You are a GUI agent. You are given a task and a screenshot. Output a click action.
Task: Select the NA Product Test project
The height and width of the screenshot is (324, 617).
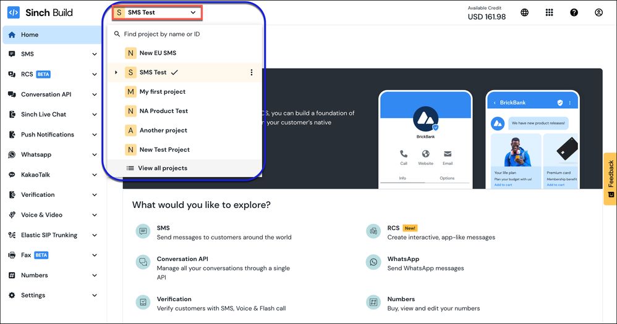(185, 110)
